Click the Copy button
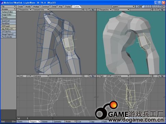The width and height of the screenshot is (166, 124). coord(95,122)
